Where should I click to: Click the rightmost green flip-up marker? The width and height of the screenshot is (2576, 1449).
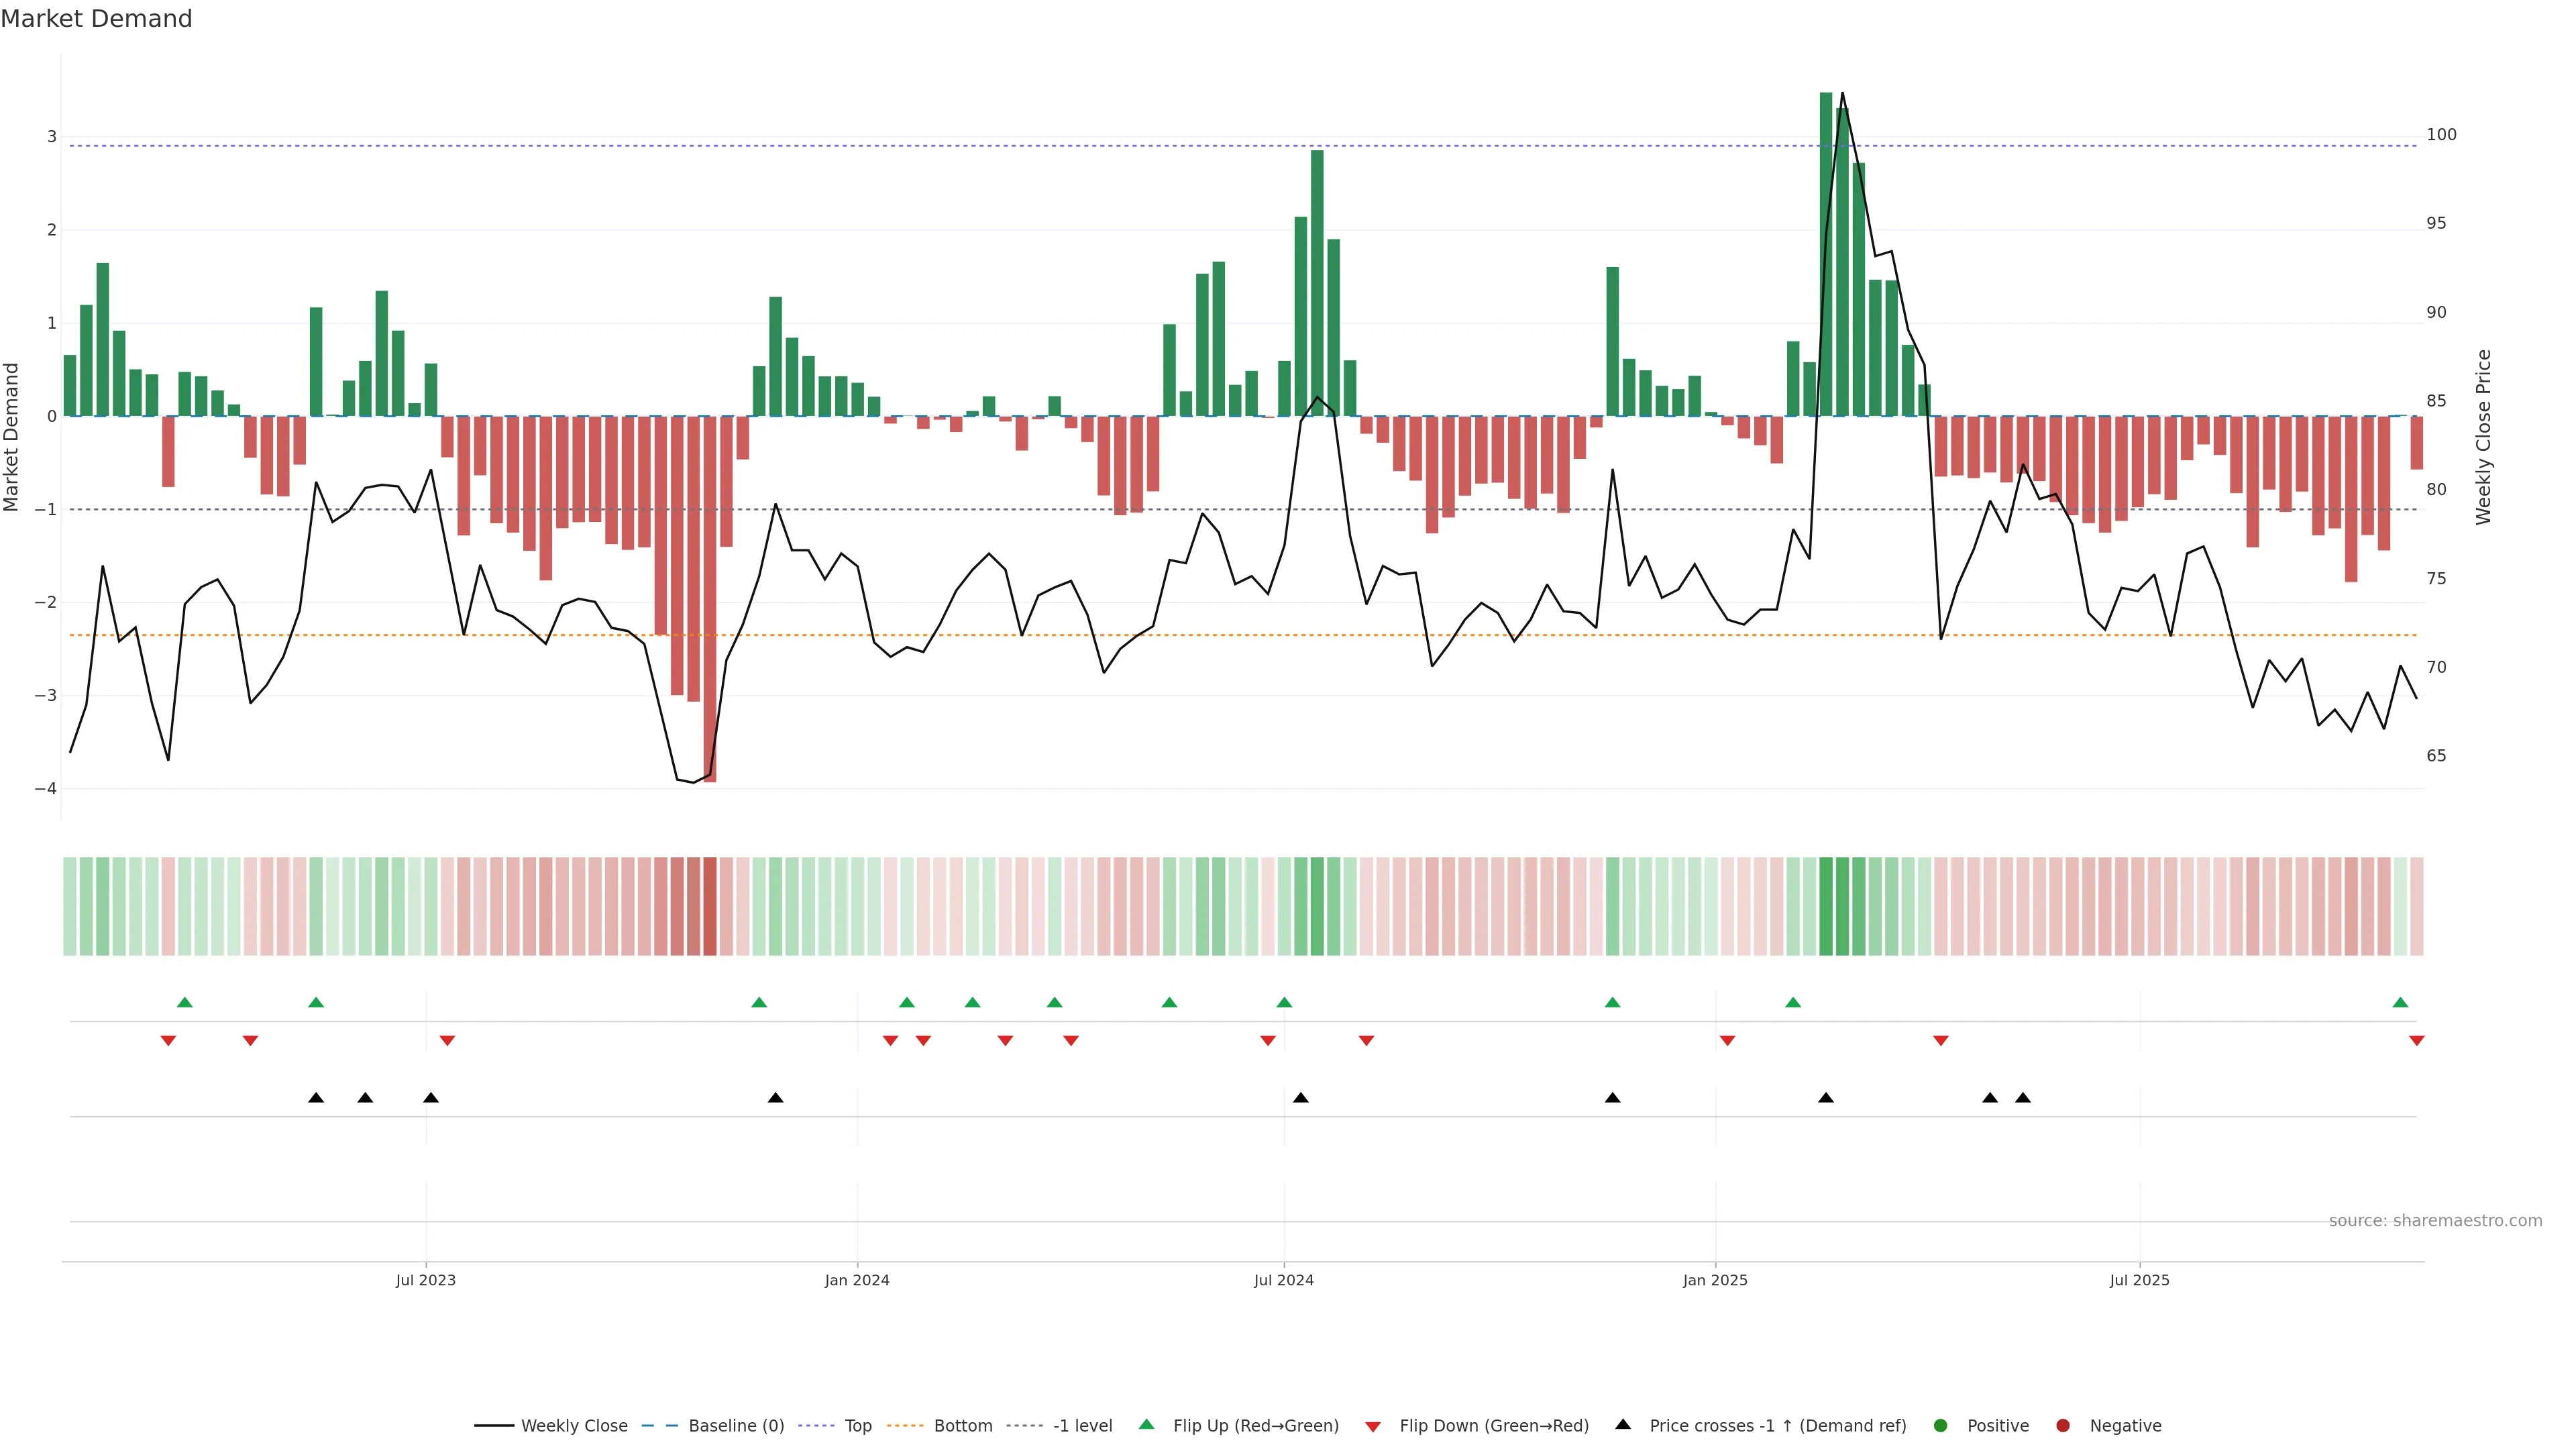click(x=2400, y=1003)
